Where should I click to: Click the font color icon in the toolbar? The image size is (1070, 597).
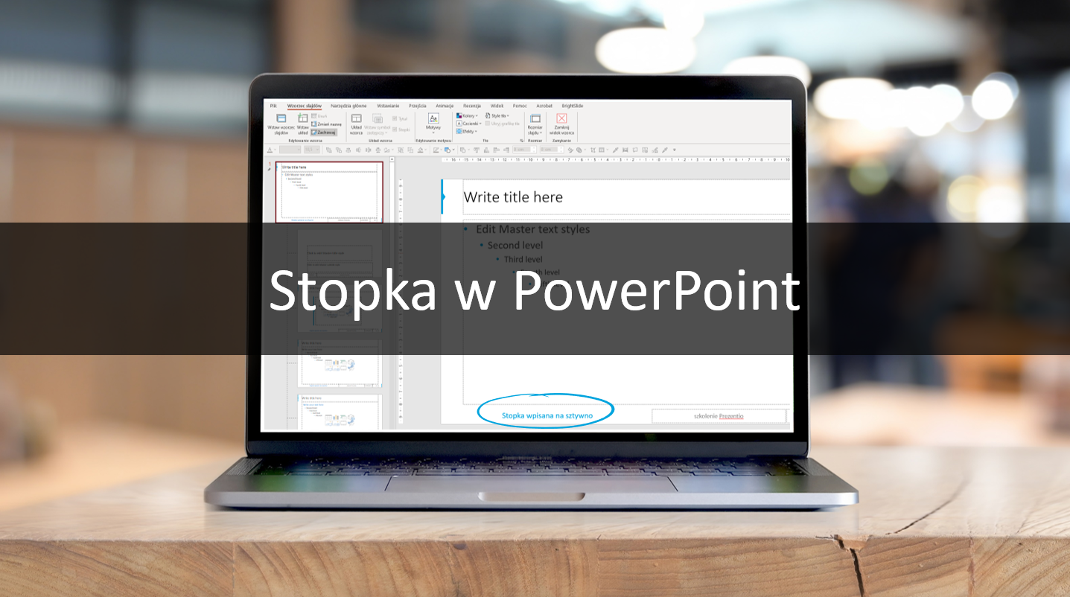pyautogui.click(x=270, y=150)
